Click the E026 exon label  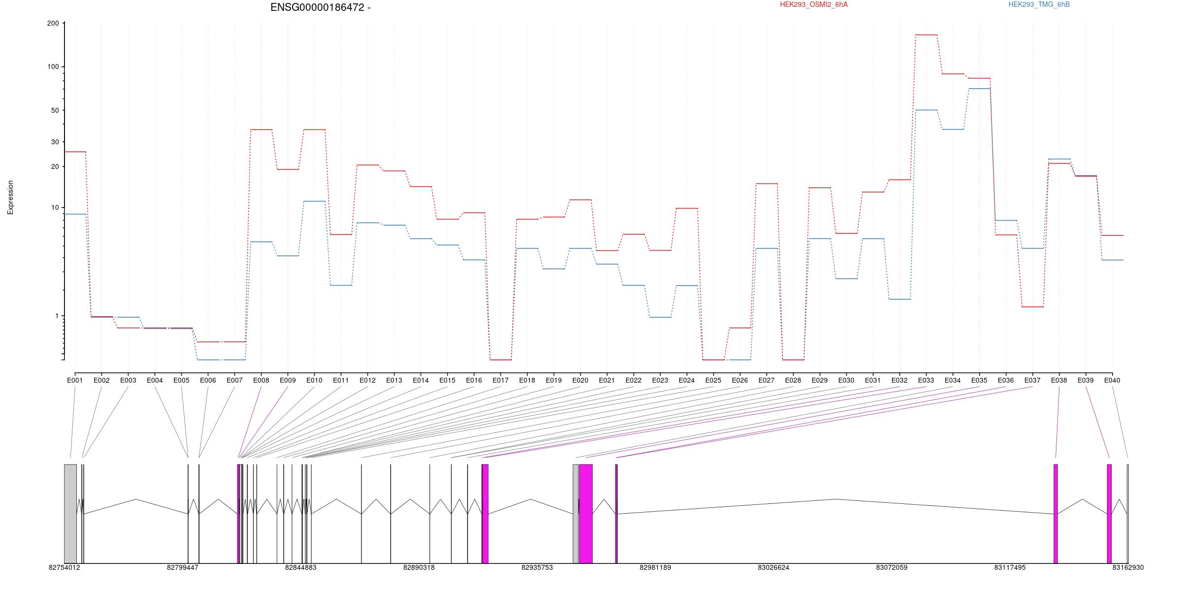pos(740,380)
